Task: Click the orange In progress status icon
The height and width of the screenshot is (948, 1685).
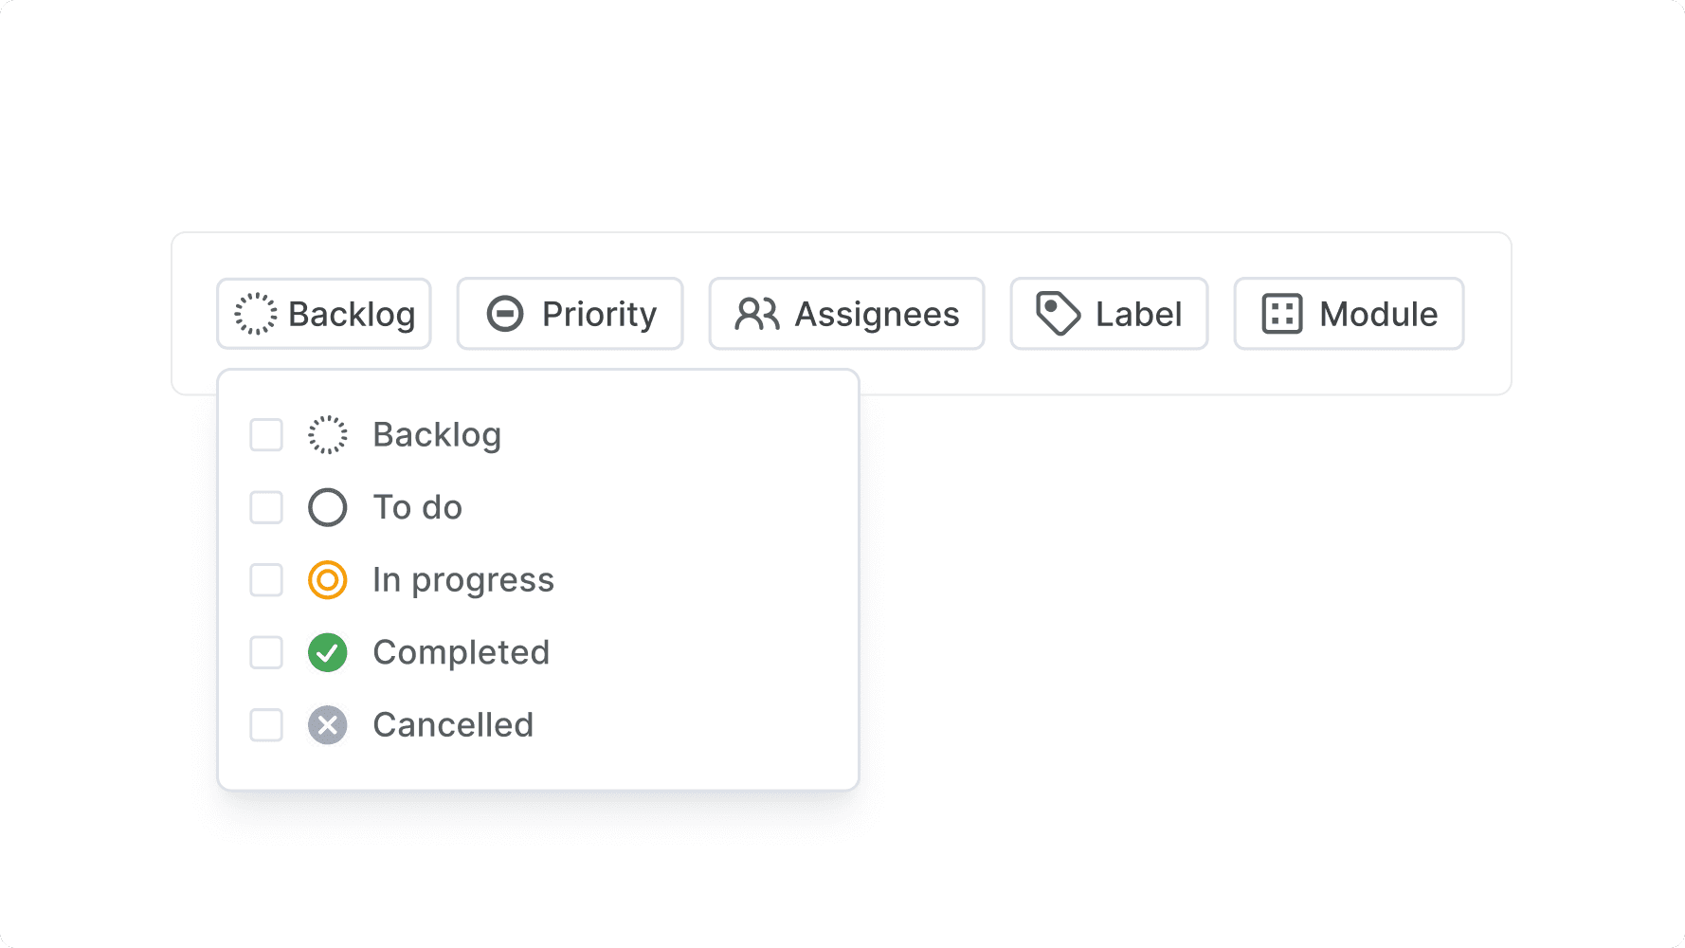Action: pyautogui.click(x=327, y=579)
